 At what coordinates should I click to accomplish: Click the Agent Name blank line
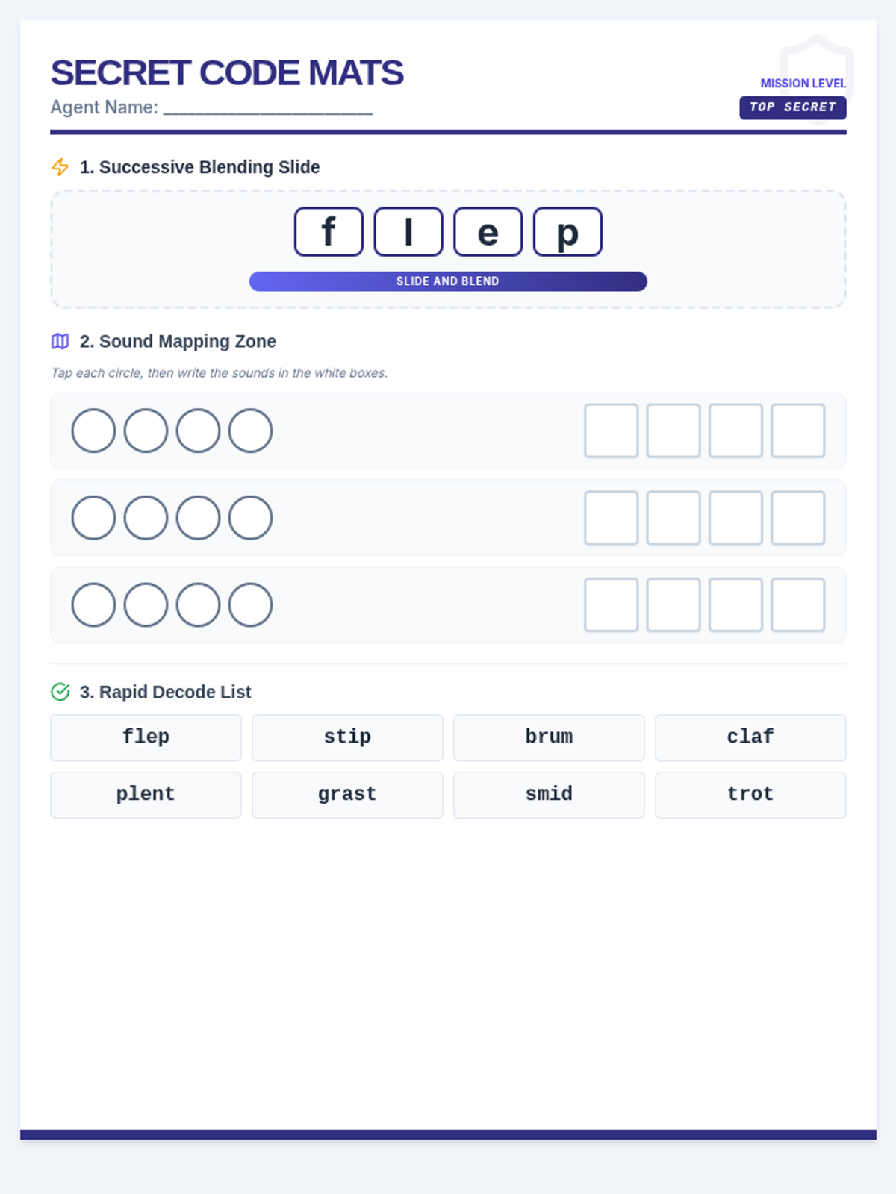pyautogui.click(x=268, y=109)
